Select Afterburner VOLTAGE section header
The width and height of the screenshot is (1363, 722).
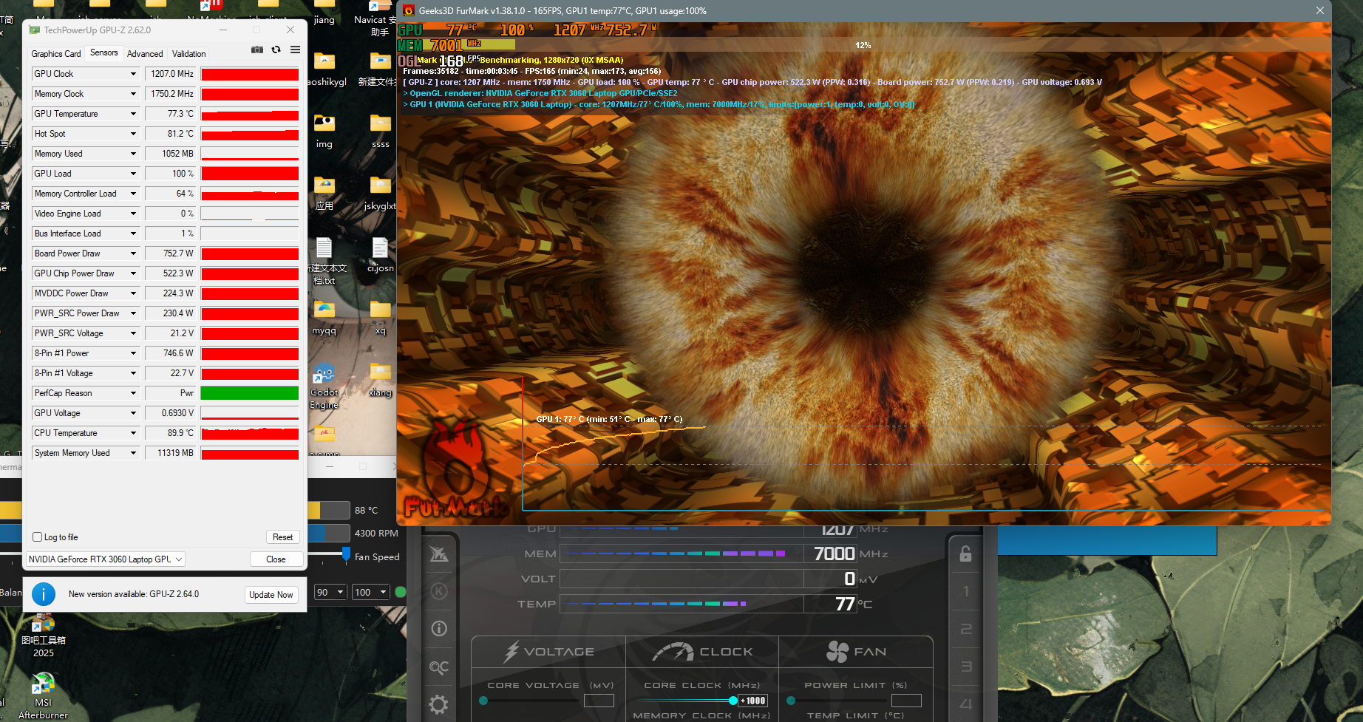tap(548, 652)
